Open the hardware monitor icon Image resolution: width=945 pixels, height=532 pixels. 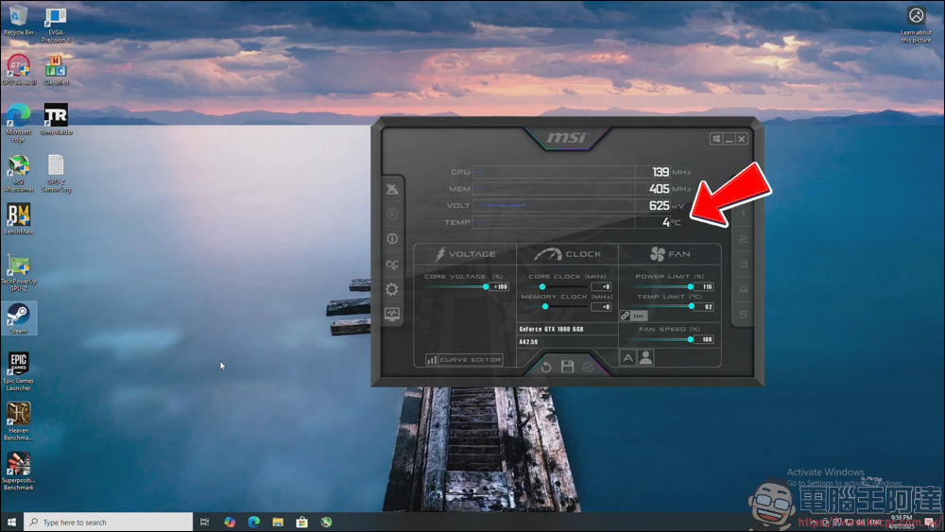[x=392, y=315]
